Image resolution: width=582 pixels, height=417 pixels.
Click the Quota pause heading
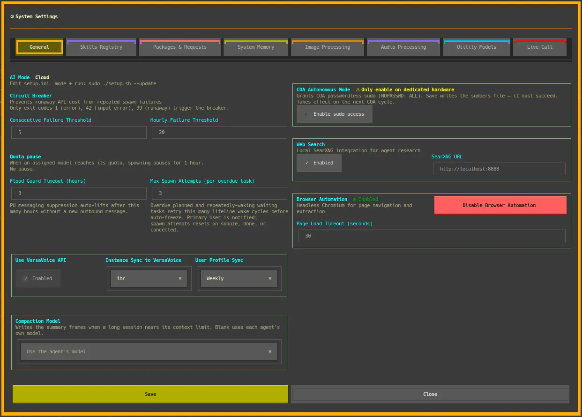(x=25, y=156)
